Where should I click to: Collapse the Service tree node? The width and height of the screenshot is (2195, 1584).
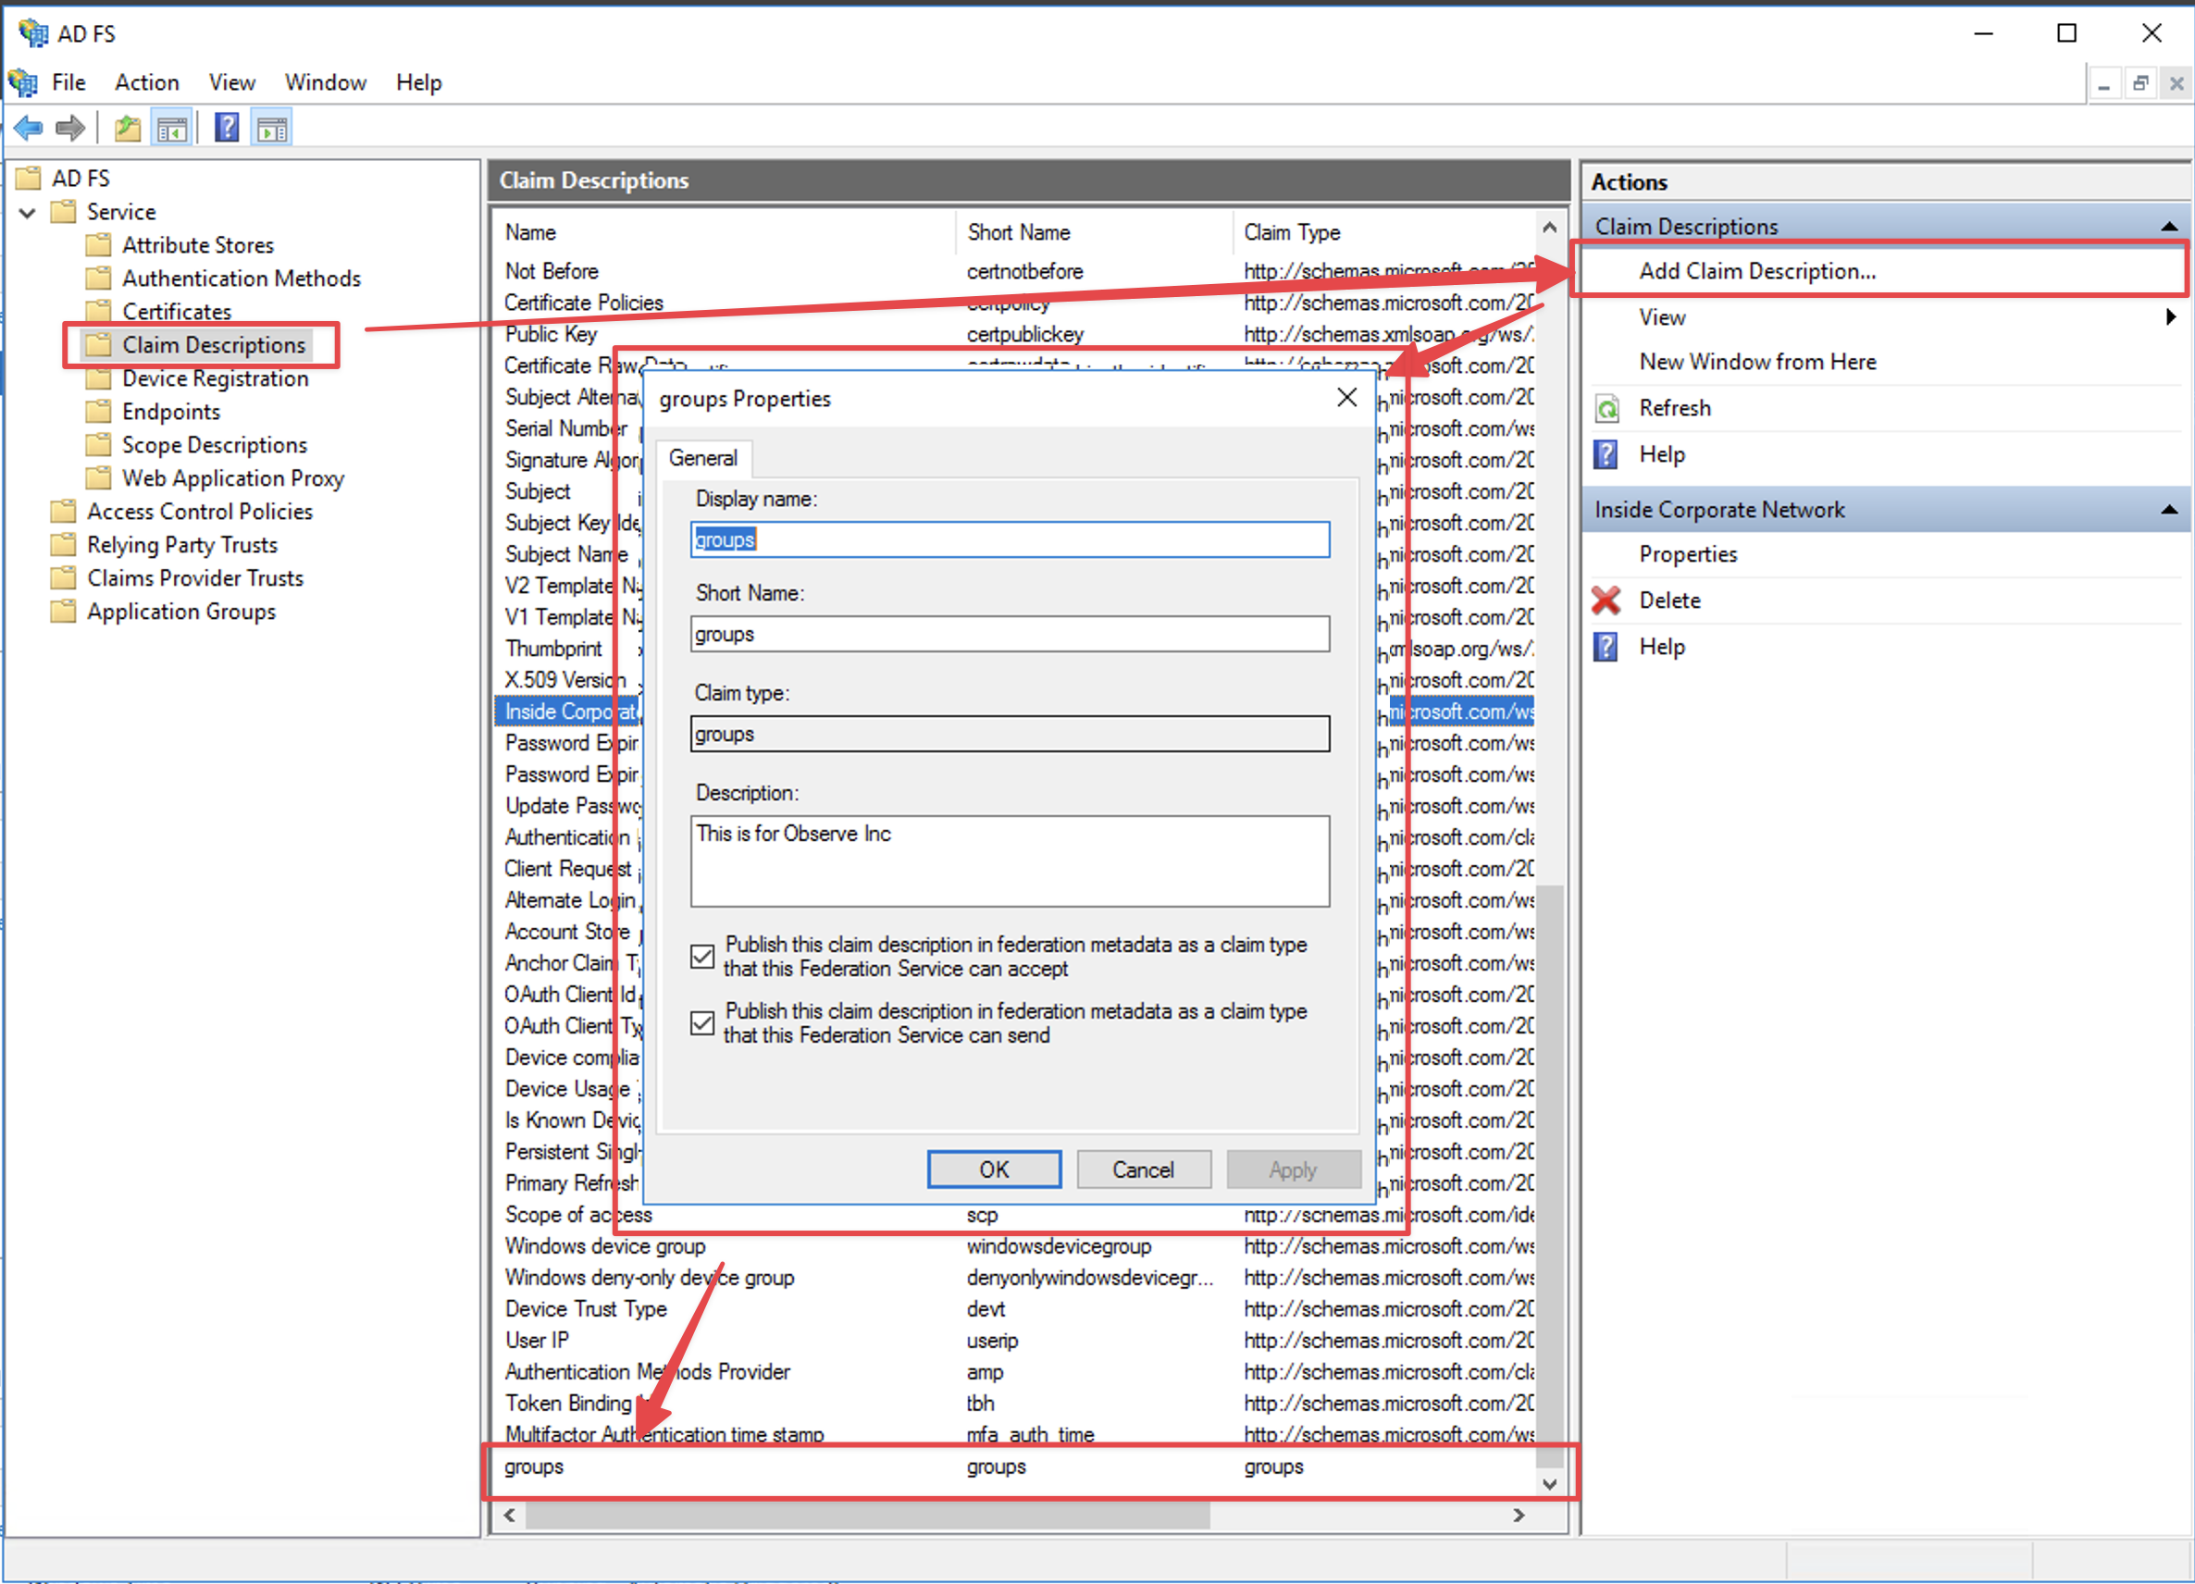pos(28,212)
